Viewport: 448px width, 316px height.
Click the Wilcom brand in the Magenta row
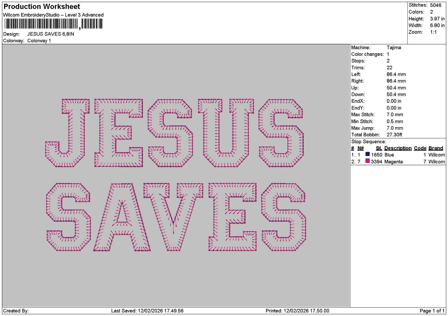(437, 162)
